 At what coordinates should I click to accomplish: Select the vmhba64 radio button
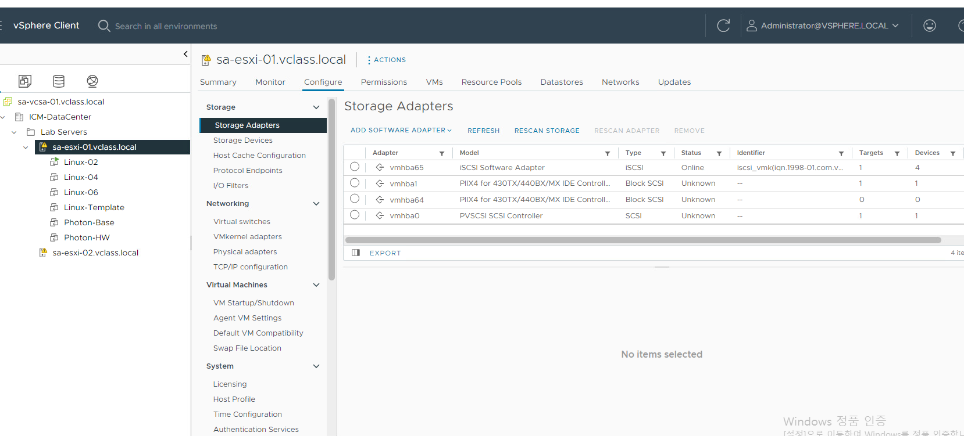point(355,199)
